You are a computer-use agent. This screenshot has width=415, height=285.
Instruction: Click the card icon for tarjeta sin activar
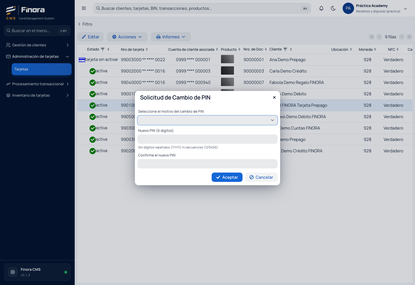[82, 60]
